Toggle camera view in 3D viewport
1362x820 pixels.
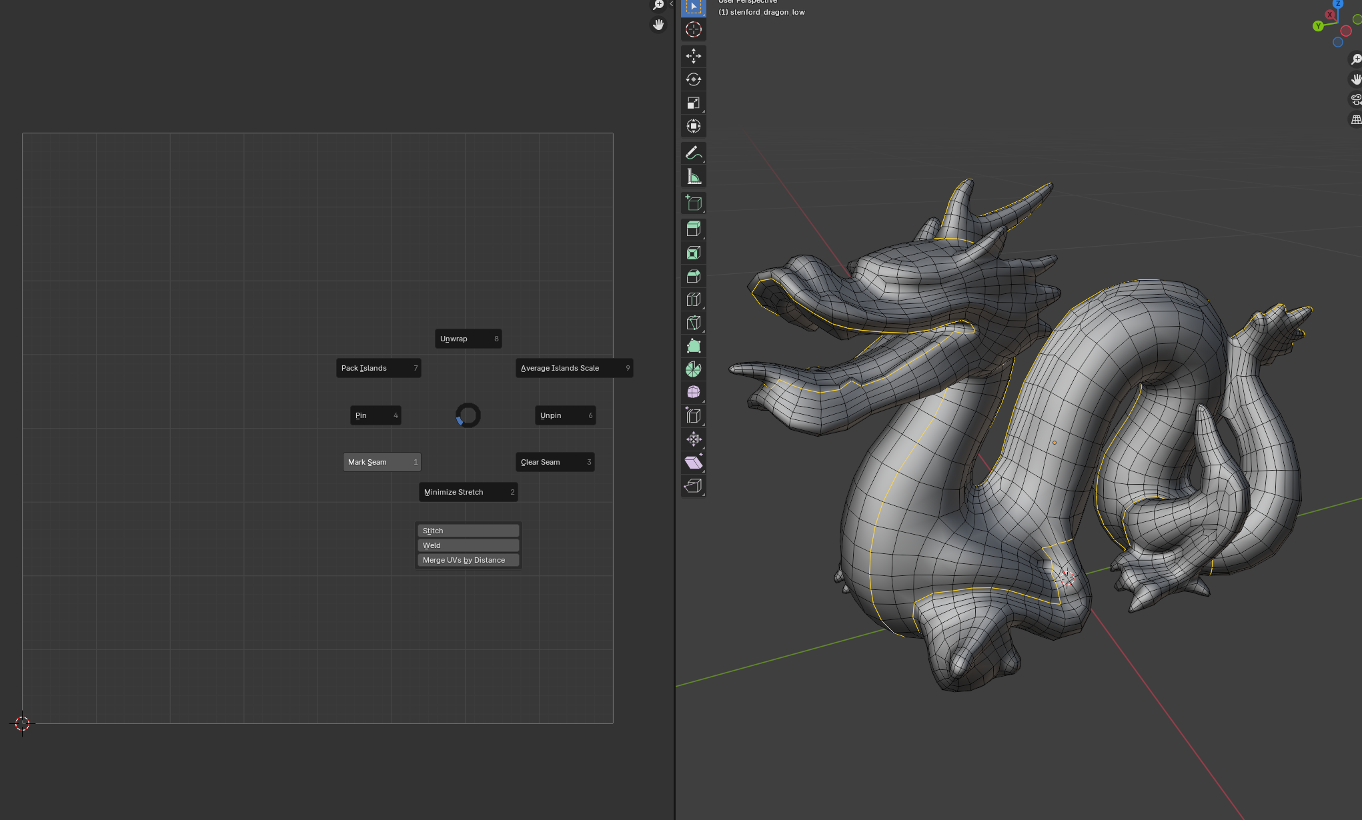[1356, 100]
